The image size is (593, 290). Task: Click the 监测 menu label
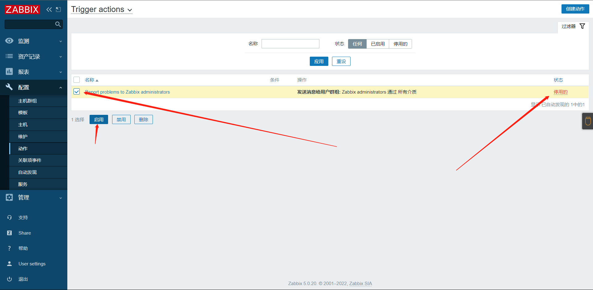click(23, 41)
